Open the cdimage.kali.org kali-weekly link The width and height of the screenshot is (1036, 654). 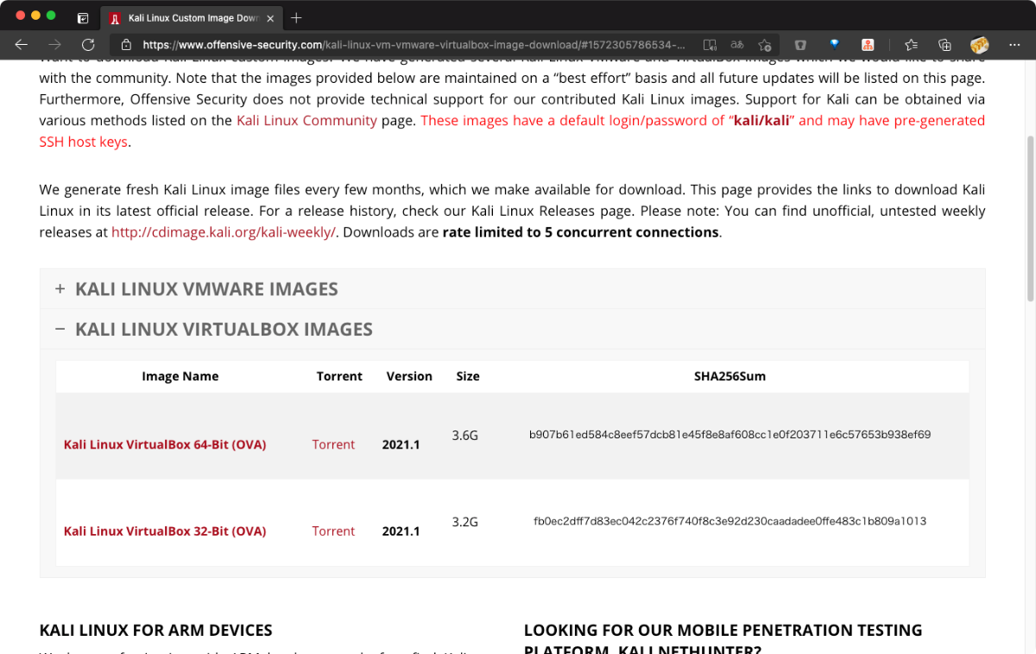pos(223,232)
